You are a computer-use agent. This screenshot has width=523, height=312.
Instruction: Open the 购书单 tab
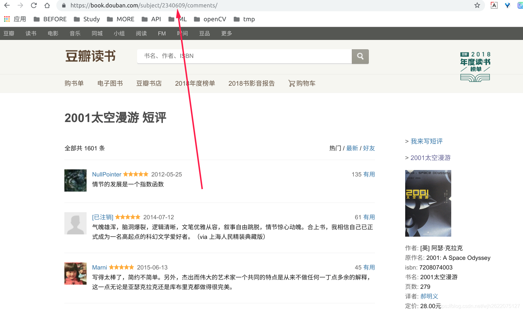click(74, 83)
